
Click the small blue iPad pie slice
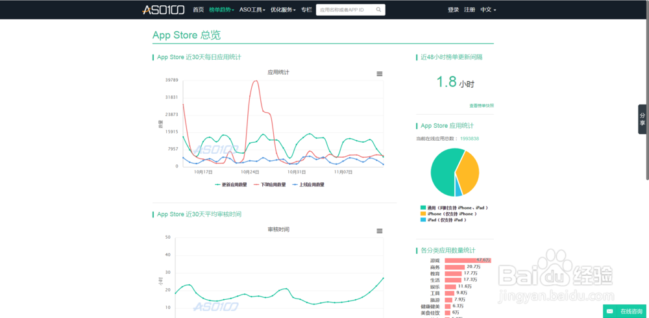click(459, 188)
